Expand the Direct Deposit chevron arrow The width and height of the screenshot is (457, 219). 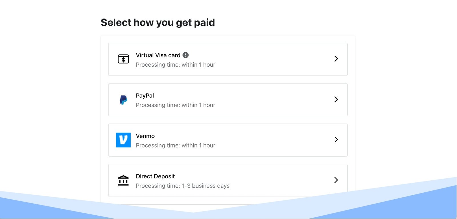(336, 180)
